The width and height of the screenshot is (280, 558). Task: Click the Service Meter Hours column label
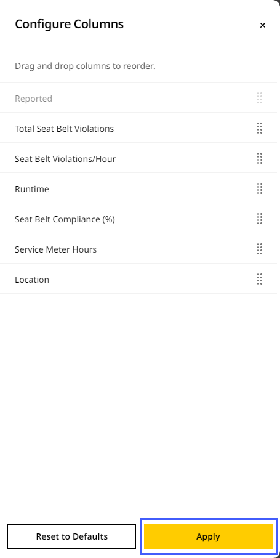click(55, 249)
